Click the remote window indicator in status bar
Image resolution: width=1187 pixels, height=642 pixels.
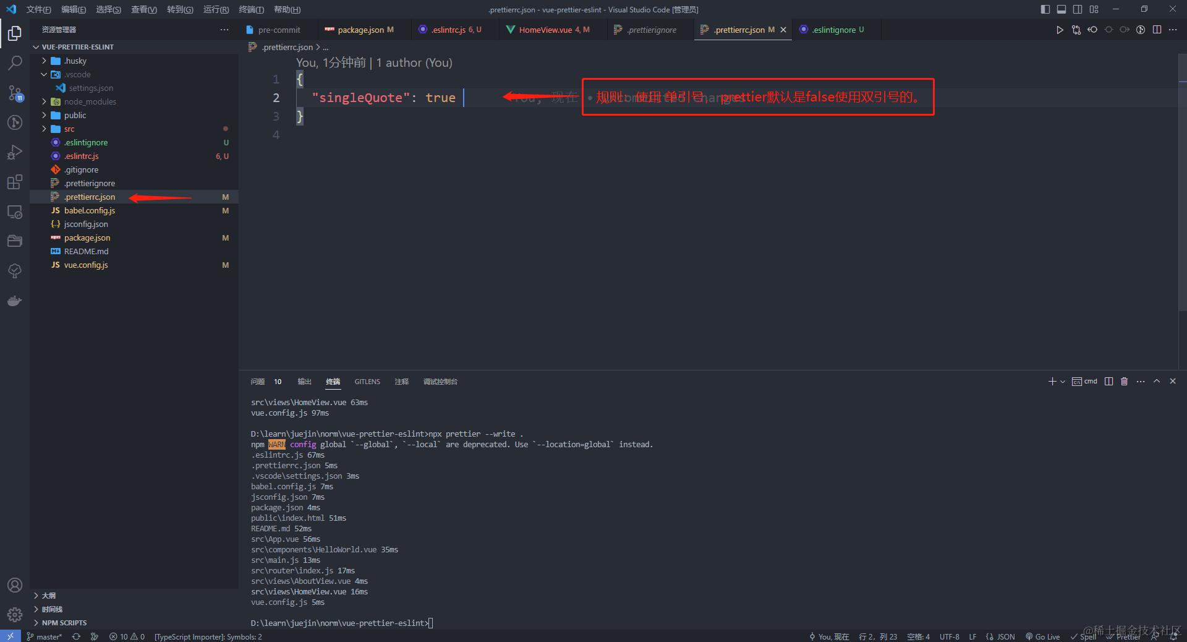click(x=10, y=636)
